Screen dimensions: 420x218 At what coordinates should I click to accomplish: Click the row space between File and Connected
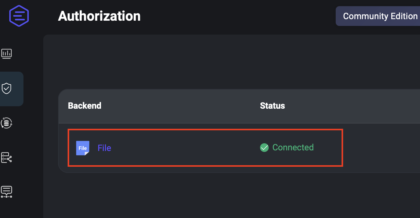185,148
